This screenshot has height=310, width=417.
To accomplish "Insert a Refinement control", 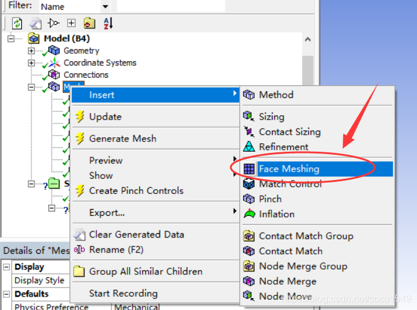I will point(317,147).
